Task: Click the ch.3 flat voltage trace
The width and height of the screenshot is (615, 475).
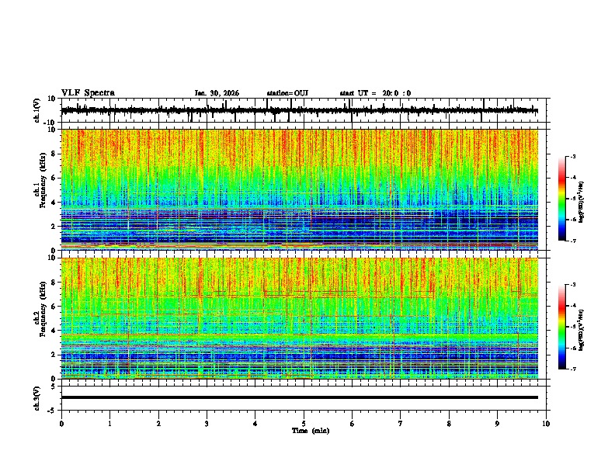Action: pyautogui.click(x=299, y=397)
